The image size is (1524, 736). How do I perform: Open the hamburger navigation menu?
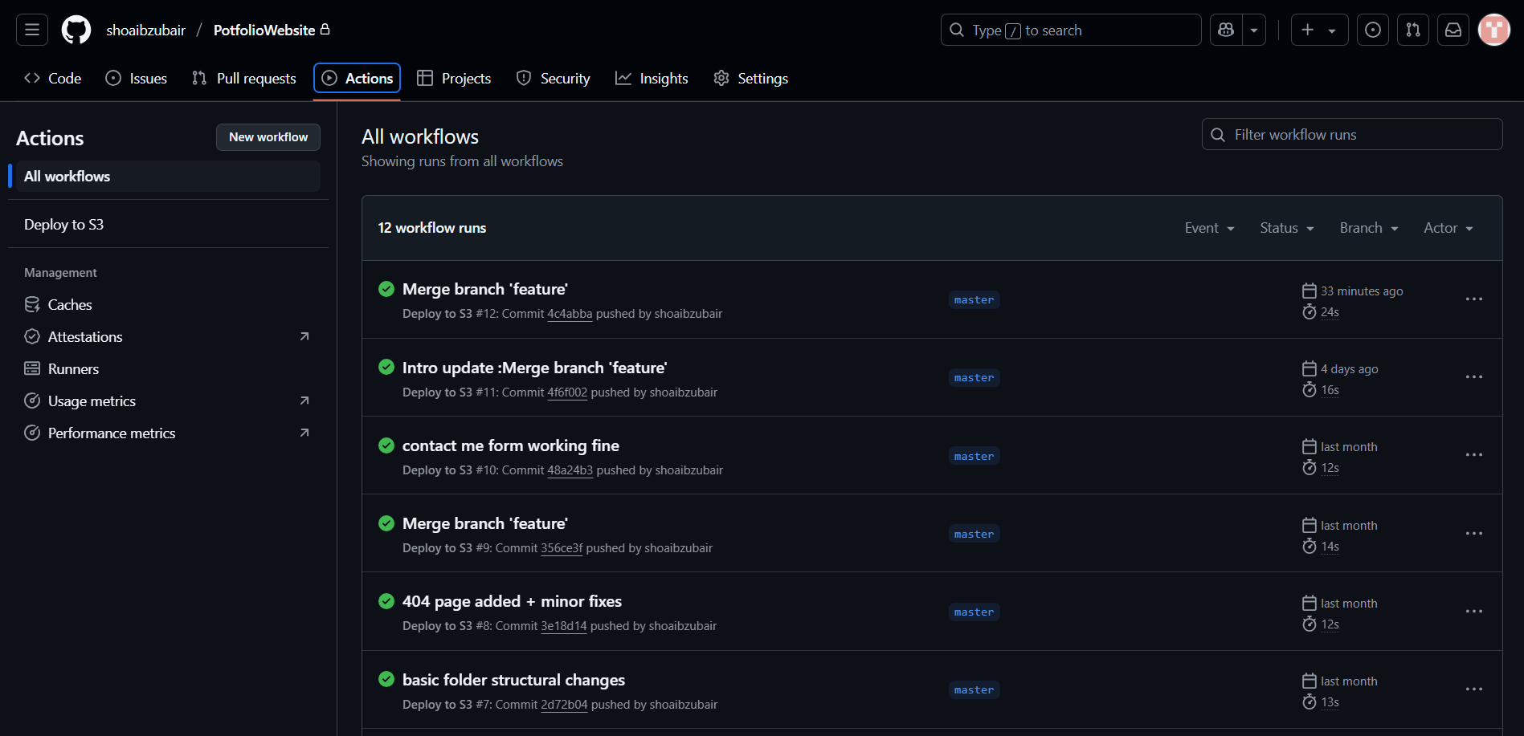click(x=32, y=30)
